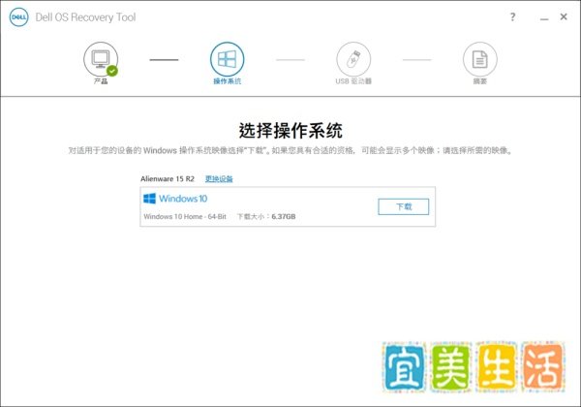
Task: Click the Alienware 15 R2 device name
Action: click(168, 179)
